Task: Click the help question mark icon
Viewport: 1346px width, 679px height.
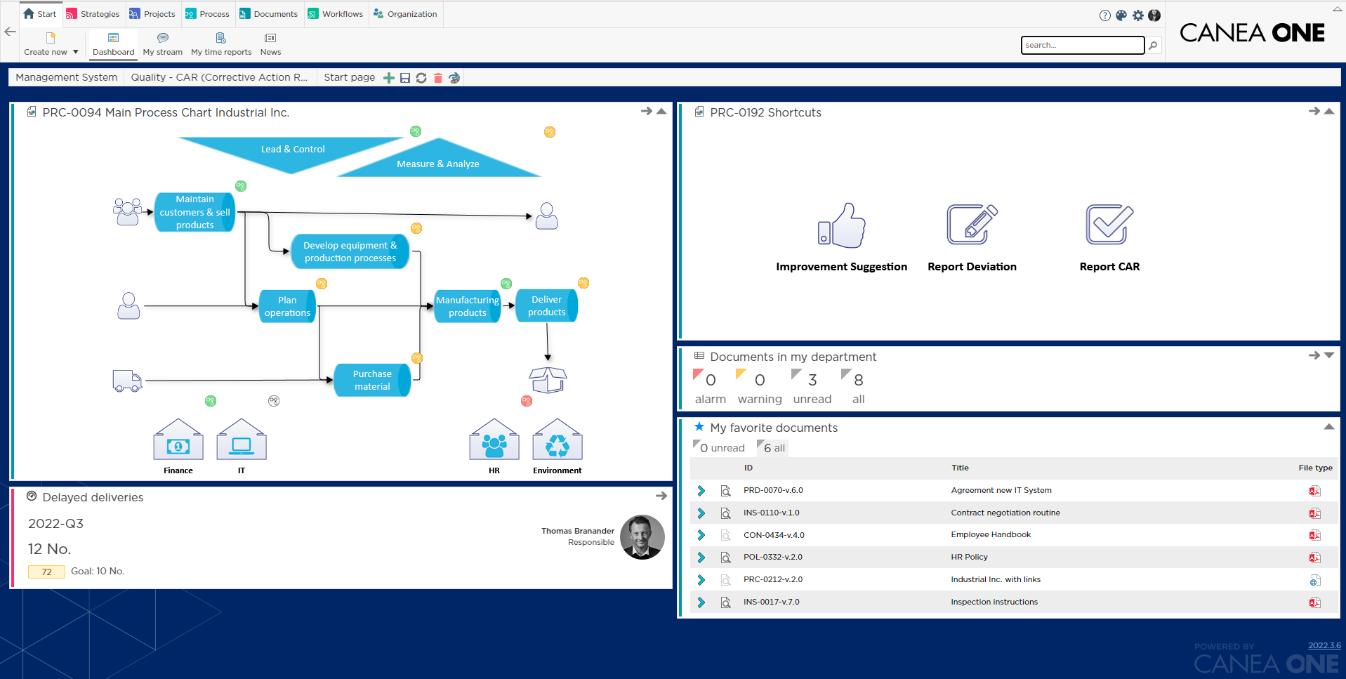Action: 1104,15
